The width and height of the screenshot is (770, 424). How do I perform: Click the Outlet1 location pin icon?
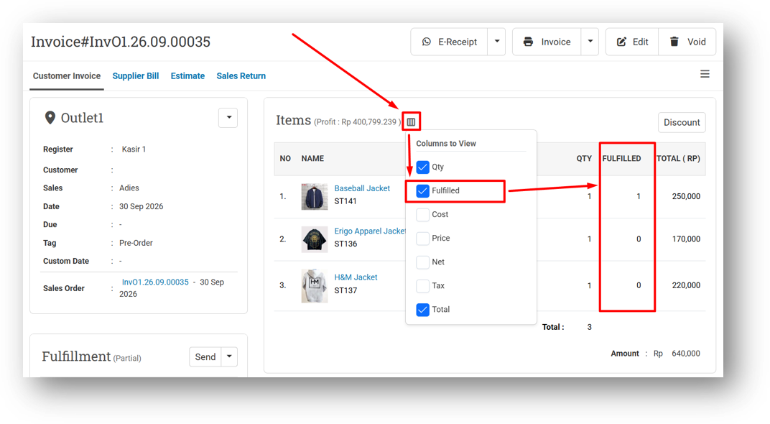point(50,118)
